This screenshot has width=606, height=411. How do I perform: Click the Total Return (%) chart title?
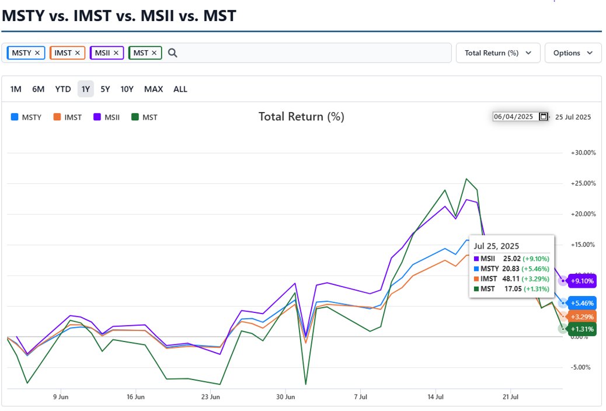coord(301,116)
